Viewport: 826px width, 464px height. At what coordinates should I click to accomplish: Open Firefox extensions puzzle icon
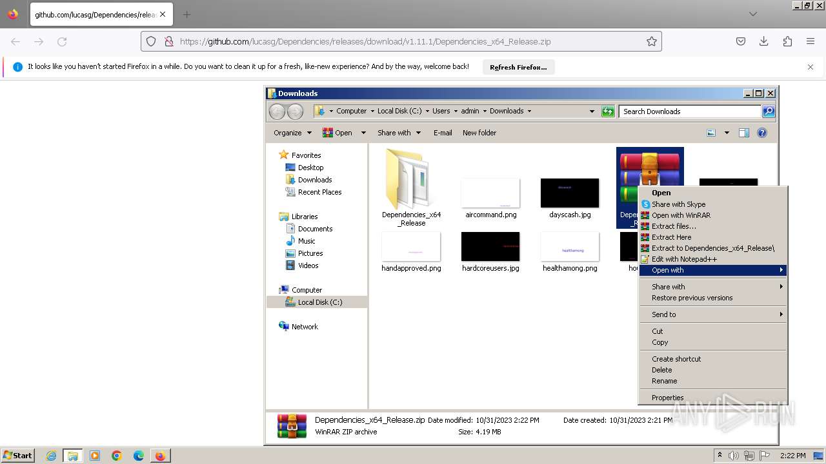tap(787, 41)
